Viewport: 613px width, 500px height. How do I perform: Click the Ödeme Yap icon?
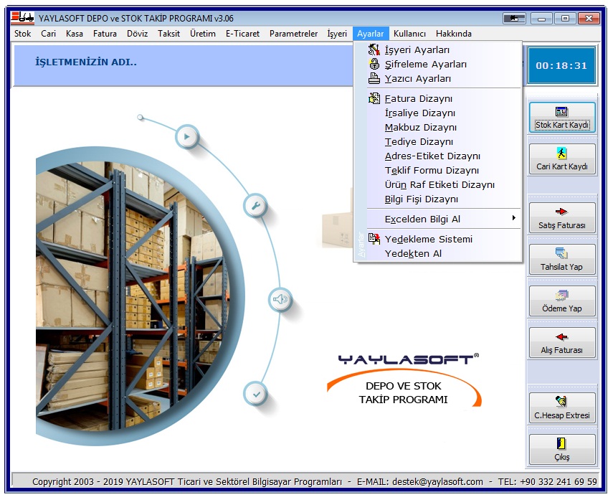coord(561,295)
